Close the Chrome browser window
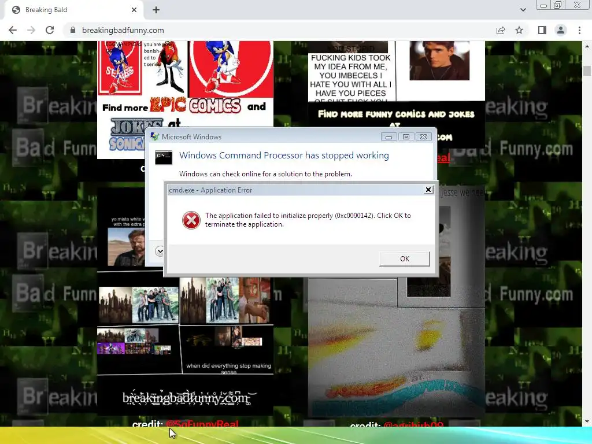 [x=578, y=5]
